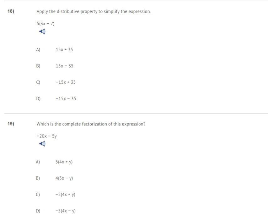The image size is (268, 224).
Task: Click the 5(3x − 7) expression
Action: 46,24
